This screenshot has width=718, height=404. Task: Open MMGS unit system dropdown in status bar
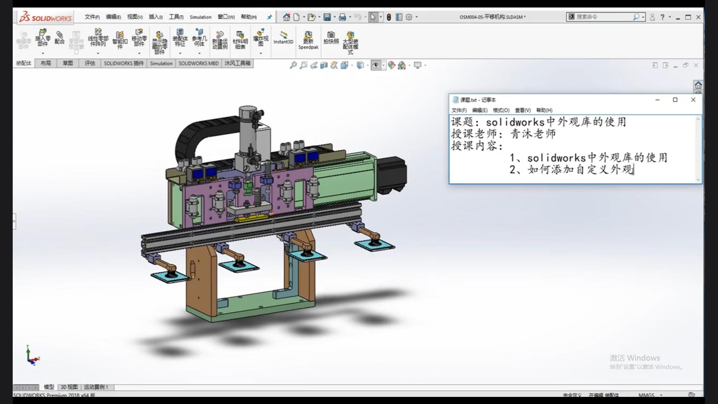[661, 395]
